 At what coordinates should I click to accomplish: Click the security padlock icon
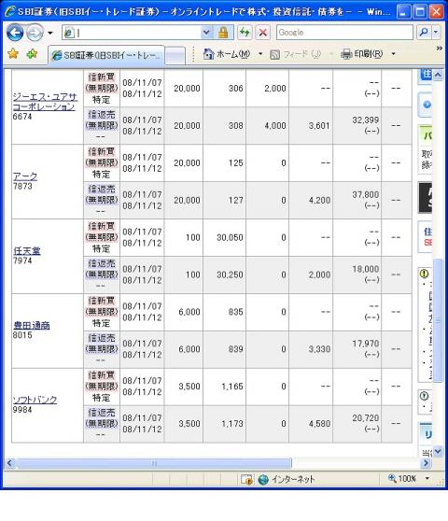click(x=223, y=33)
